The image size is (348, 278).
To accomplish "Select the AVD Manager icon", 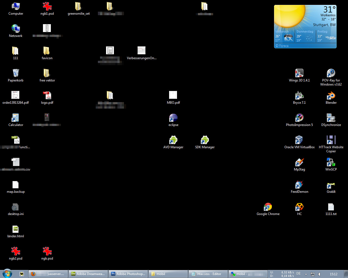I will click(173, 140).
